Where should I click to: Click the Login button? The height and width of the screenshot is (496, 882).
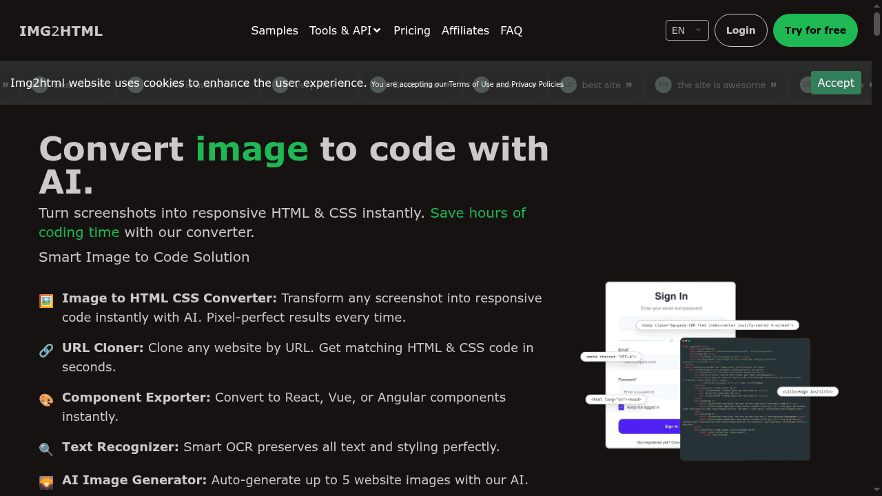[741, 30]
